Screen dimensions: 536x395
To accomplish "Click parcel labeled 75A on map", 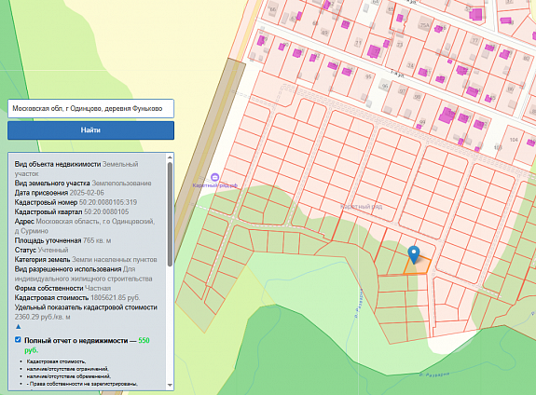I will [424, 25].
